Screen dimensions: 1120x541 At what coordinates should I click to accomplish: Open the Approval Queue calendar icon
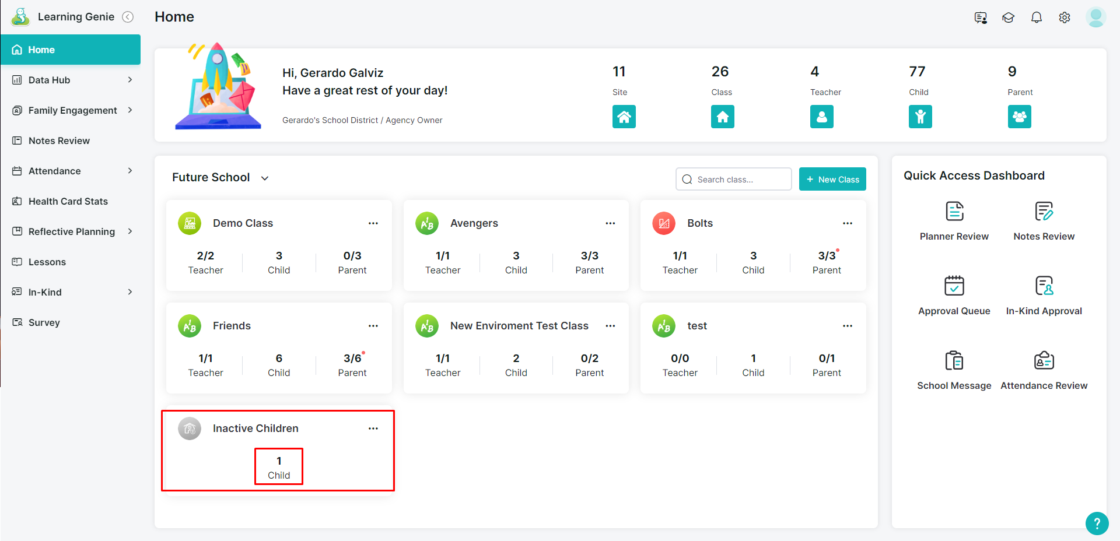click(954, 286)
